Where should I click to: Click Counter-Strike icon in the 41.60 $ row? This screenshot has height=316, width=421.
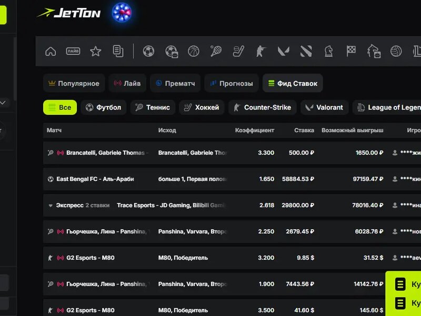pyautogui.click(x=50, y=310)
